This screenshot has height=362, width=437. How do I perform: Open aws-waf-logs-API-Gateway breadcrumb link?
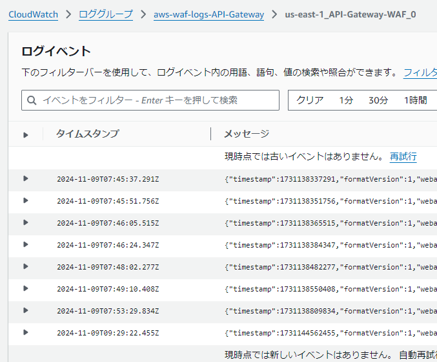click(x=208, y=14)
